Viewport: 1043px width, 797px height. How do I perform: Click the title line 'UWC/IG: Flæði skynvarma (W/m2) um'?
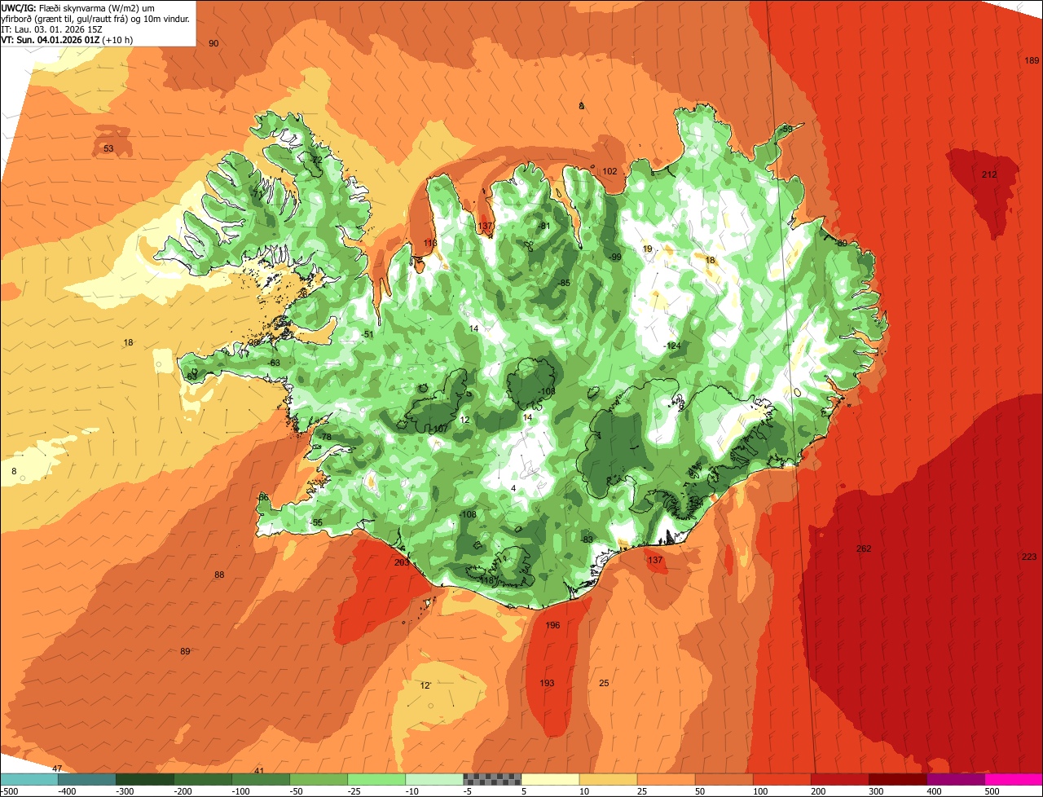point(78,8)
